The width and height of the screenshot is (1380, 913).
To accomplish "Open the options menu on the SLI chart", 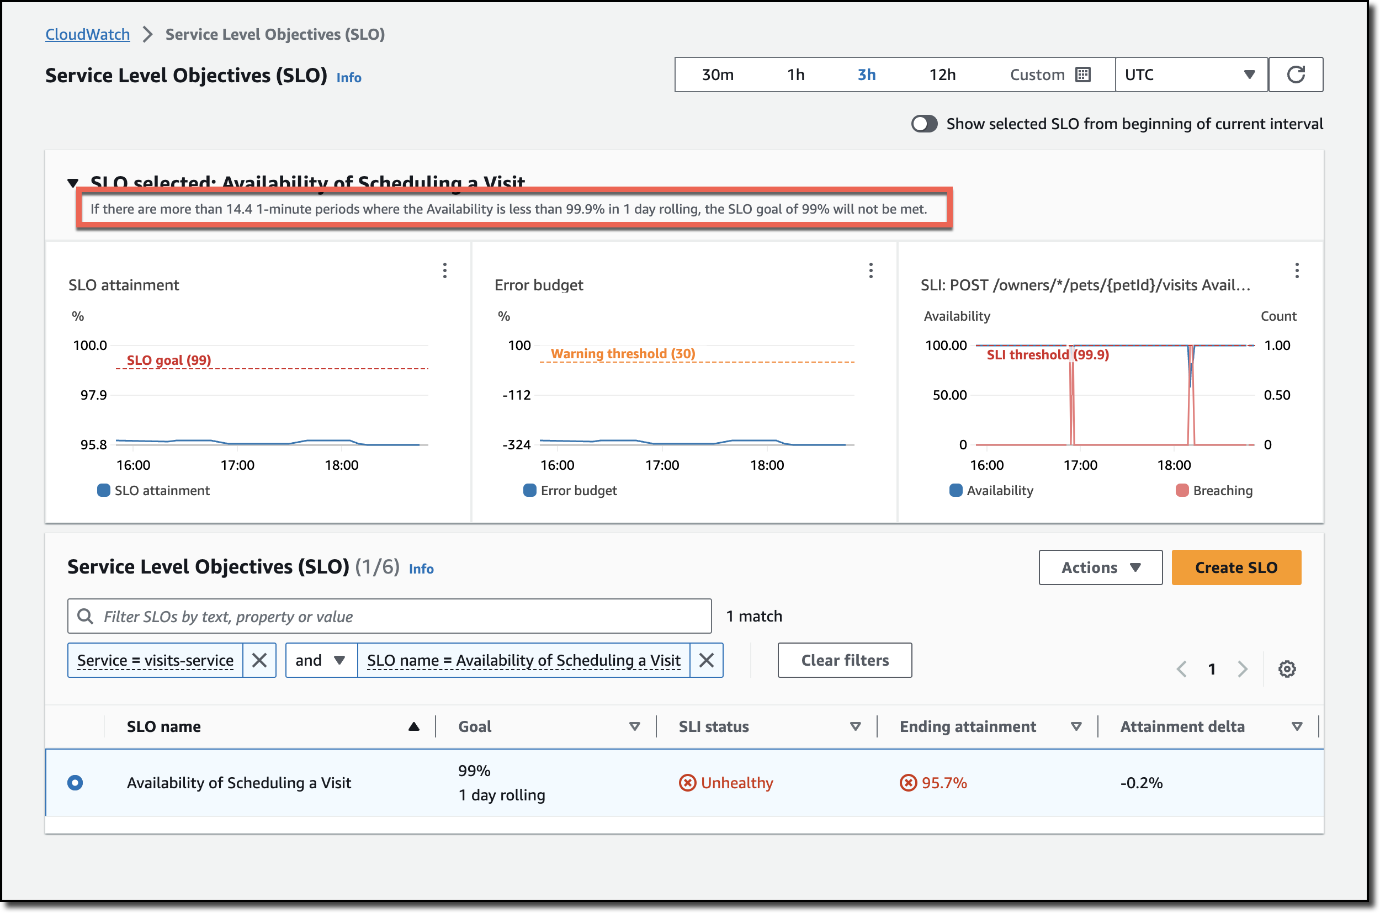I will tap(1297, 270).
